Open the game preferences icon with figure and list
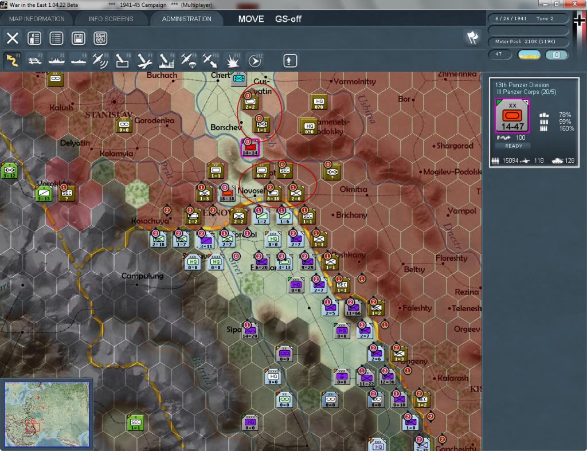This screenshot has height=451, width=587. pos(34,38)
